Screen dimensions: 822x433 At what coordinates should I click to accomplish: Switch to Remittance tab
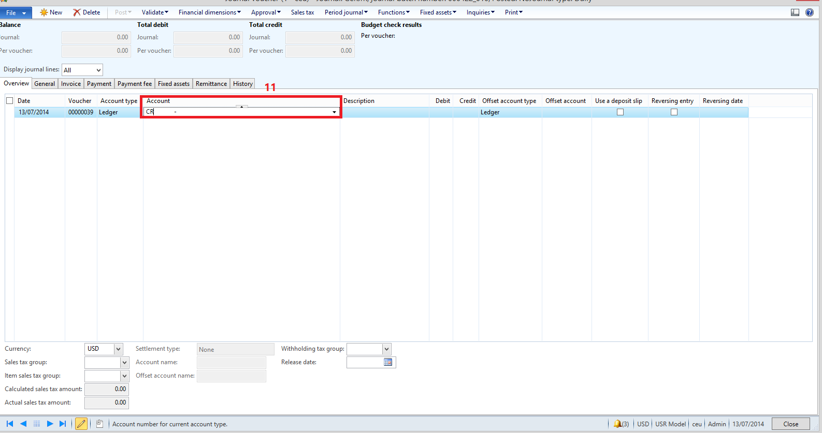tap(211, 84)
